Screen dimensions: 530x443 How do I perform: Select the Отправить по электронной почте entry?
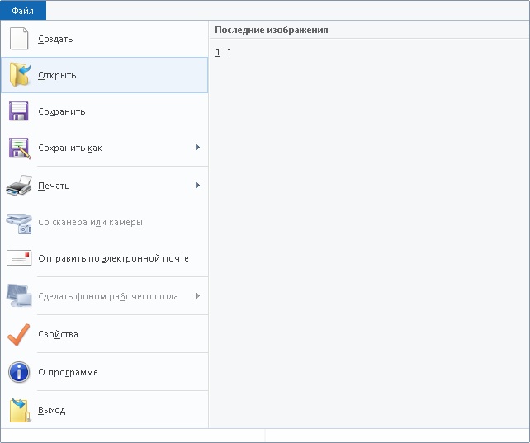click(x=113, y=258)
